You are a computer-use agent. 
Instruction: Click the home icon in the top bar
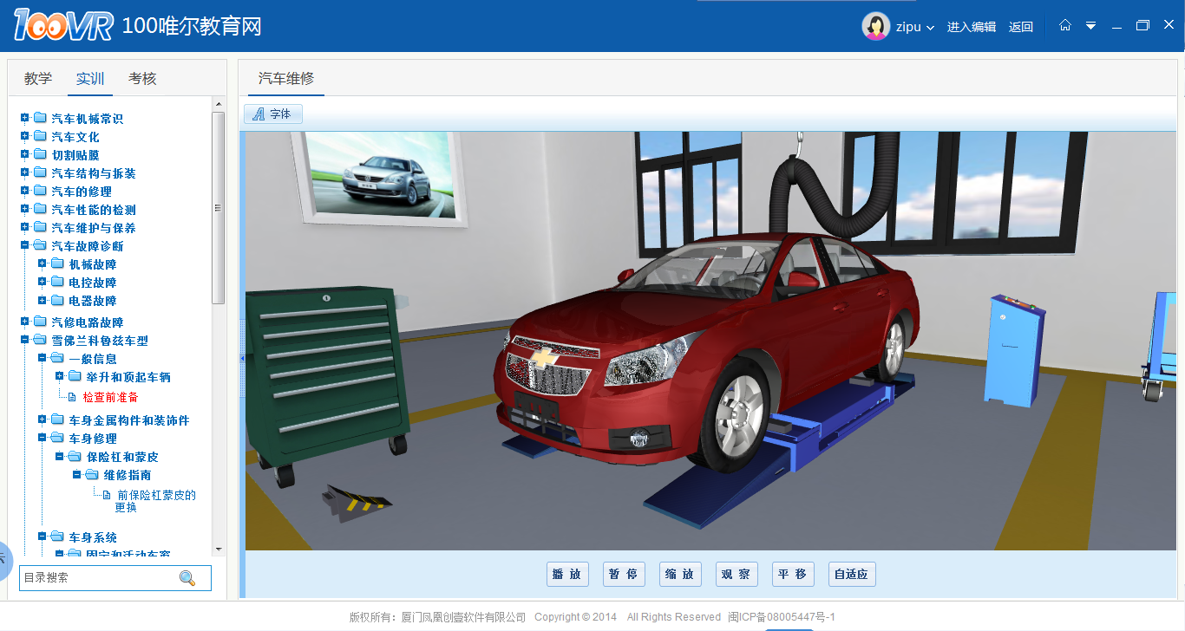click(1065, 26)
